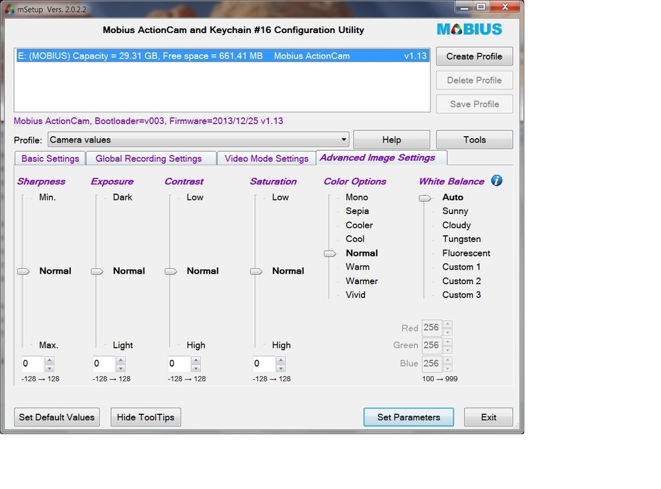Open the Profile dropdown arrow
This screenshot has width=661, height=489.
[x=344, y=139]
